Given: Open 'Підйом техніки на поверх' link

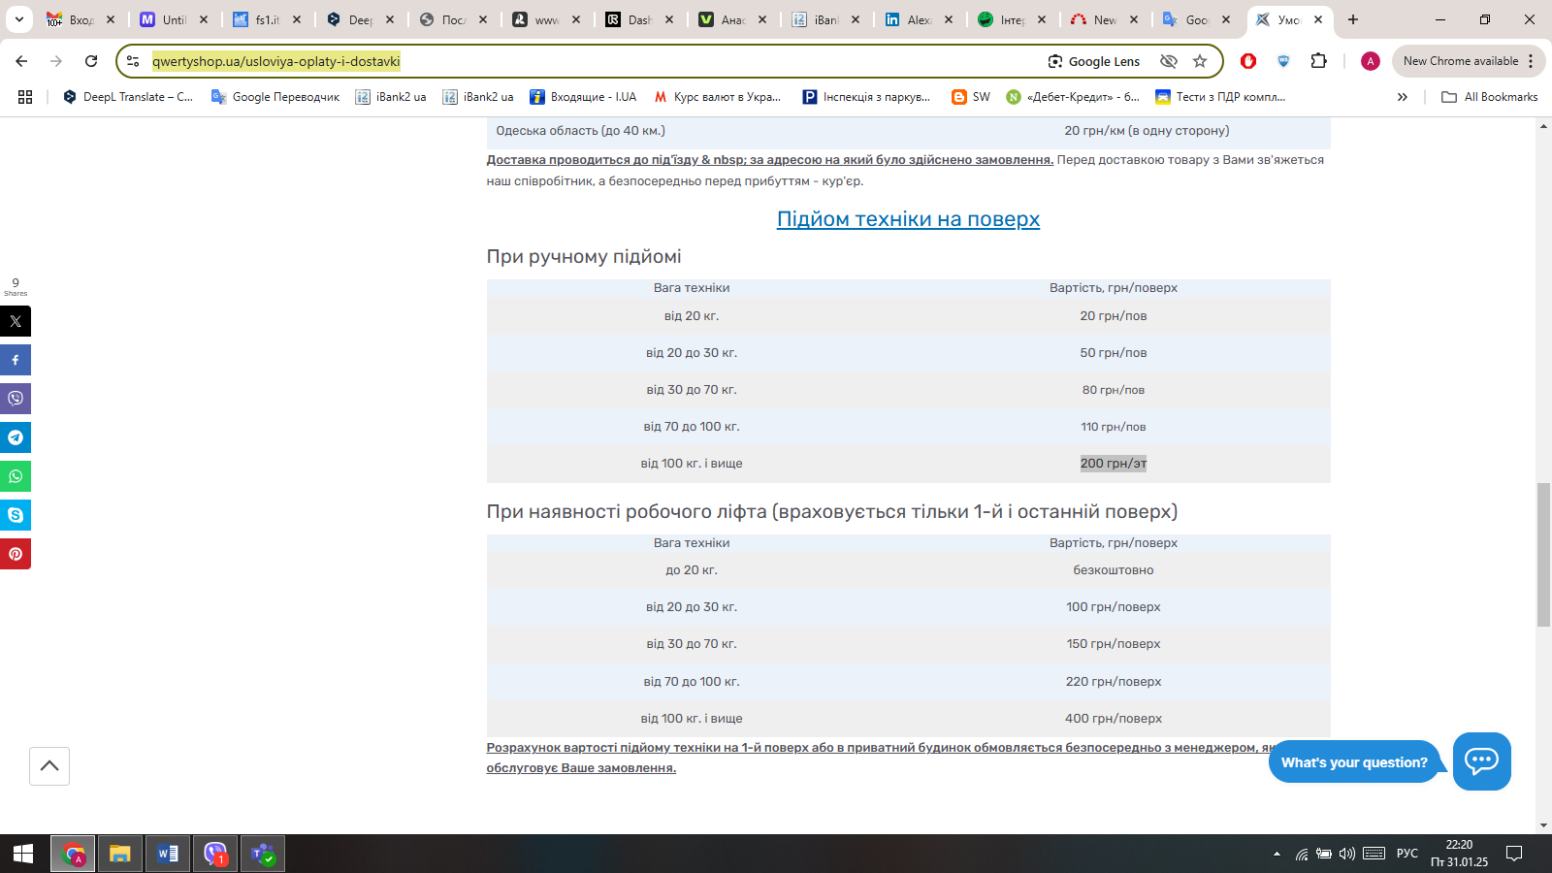Looking at the screenshot, I should point(908,219).
